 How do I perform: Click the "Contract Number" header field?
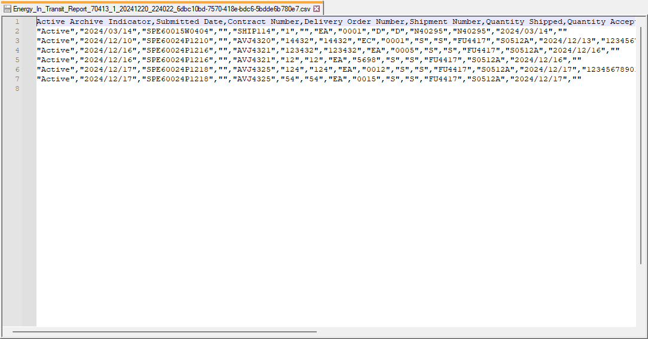(264, 22)
